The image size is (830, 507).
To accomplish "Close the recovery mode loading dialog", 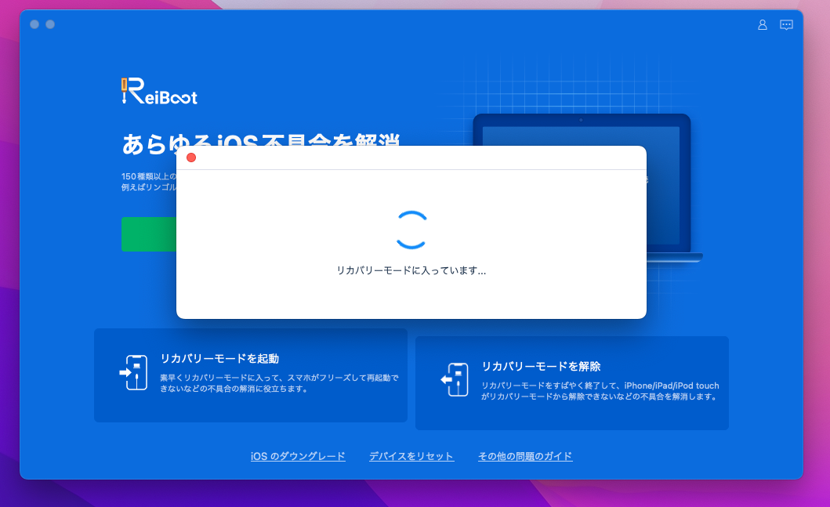I will coord(191,158).
